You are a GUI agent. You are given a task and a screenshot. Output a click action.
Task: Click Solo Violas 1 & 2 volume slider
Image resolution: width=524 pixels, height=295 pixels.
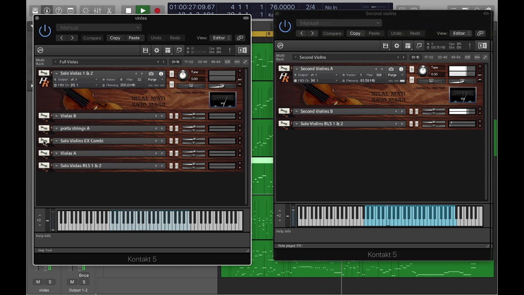(x=222, y=86)
